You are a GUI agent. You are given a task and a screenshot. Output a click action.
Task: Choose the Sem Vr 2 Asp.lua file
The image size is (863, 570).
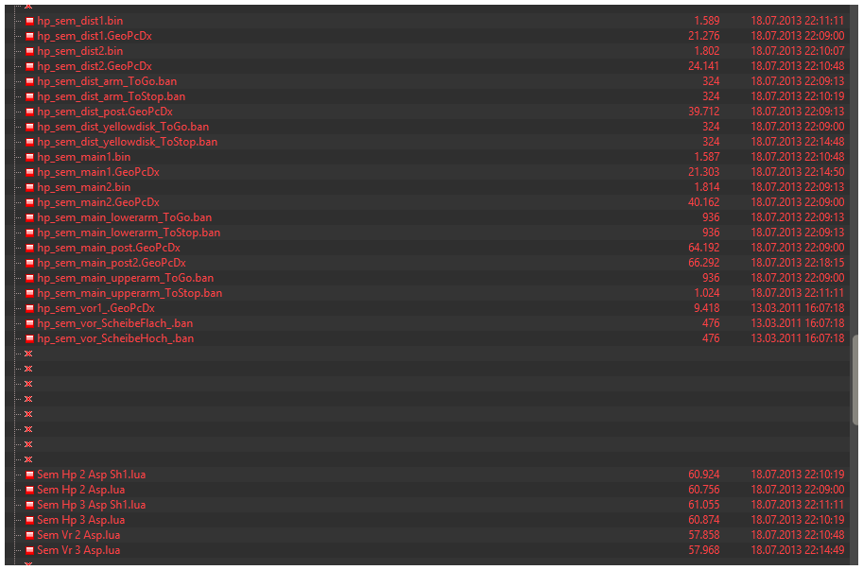click(x=79, y=535)
